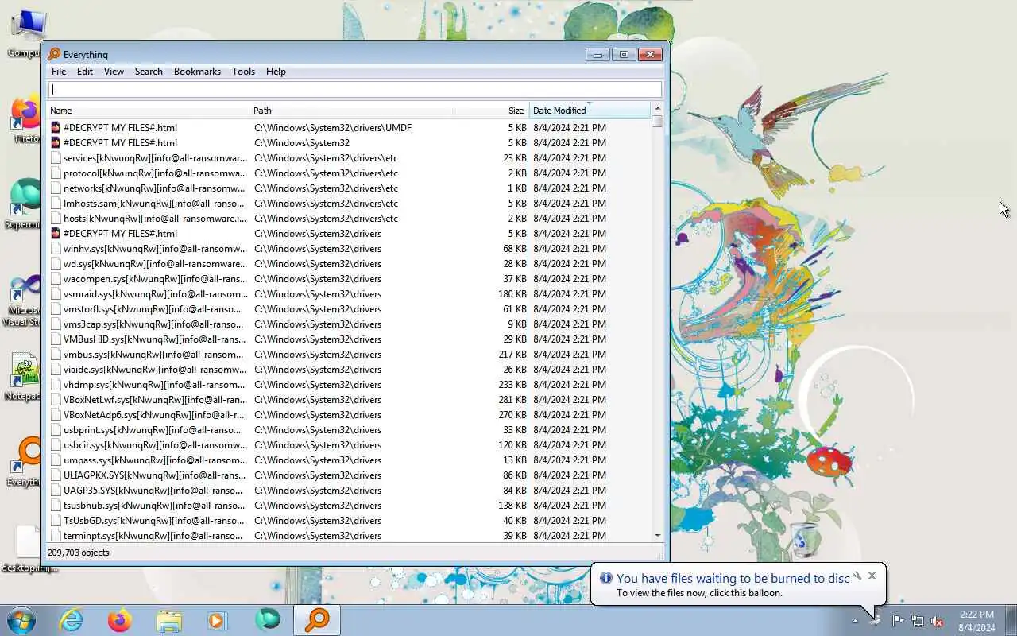Open the green-teal bird app in the taskbar

[267, 620]
